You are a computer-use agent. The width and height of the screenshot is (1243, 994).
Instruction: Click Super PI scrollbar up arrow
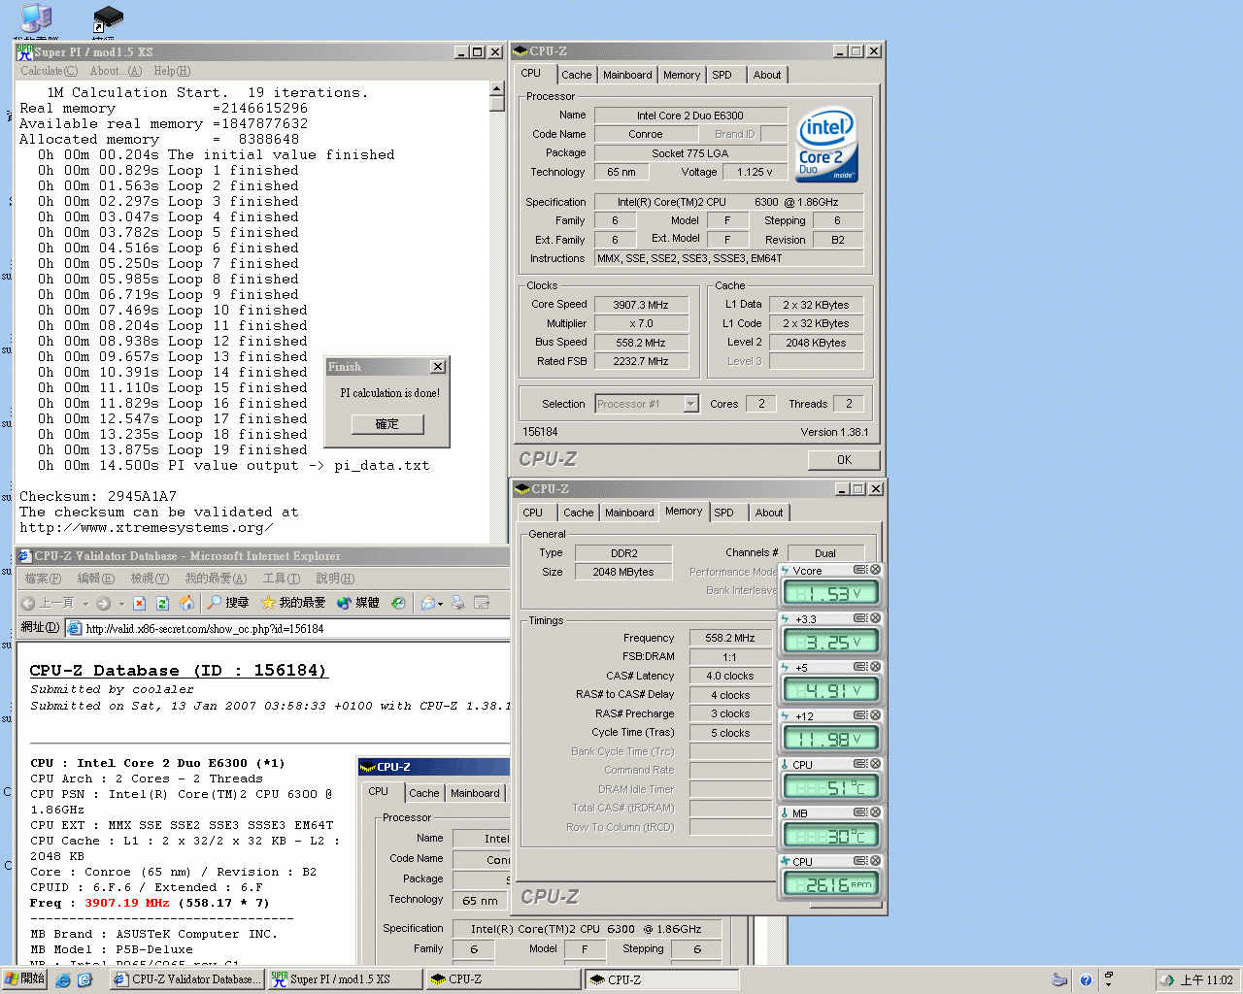point(497,88)
